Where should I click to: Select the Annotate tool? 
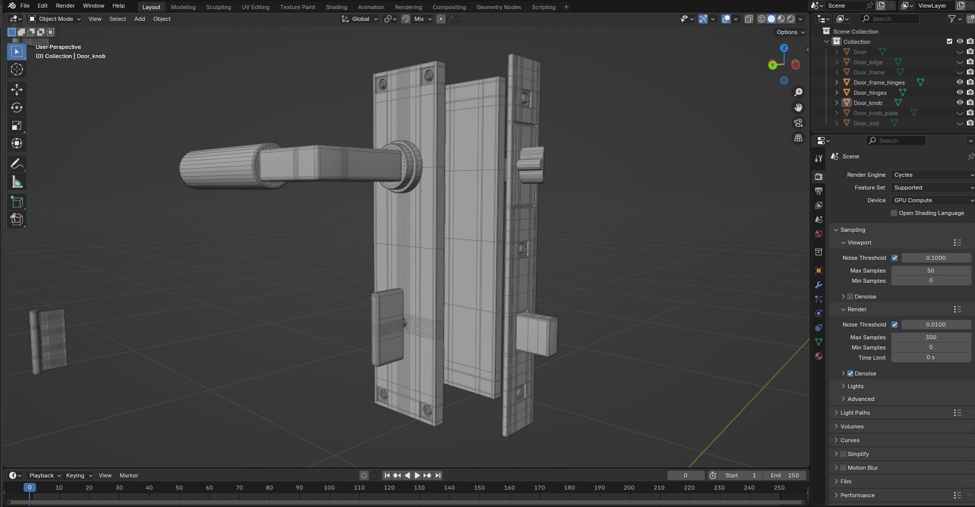(x=16, y=164)
